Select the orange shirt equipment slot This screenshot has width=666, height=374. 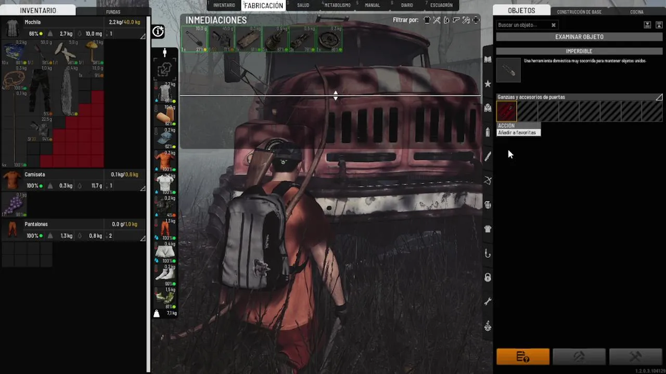(165, 162)
